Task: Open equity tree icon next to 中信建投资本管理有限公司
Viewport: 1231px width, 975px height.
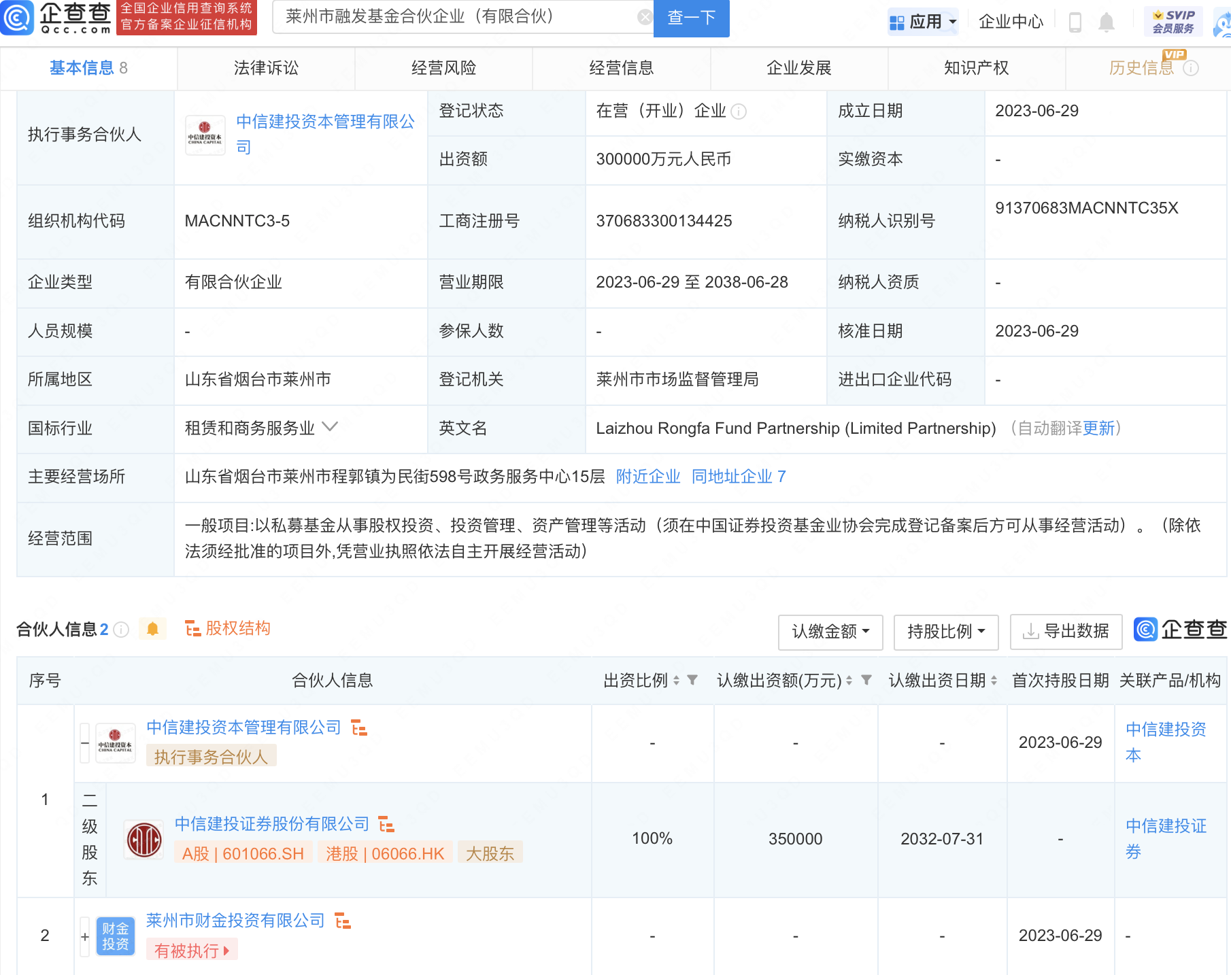Action: (359, 728)
